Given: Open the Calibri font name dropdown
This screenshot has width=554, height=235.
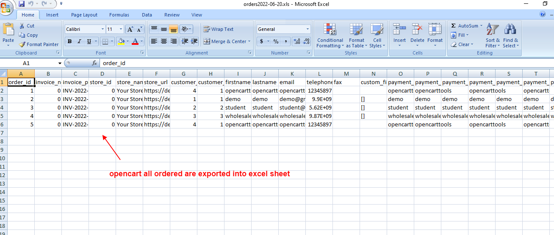Looking at the screenshot, I should (102, 29).
